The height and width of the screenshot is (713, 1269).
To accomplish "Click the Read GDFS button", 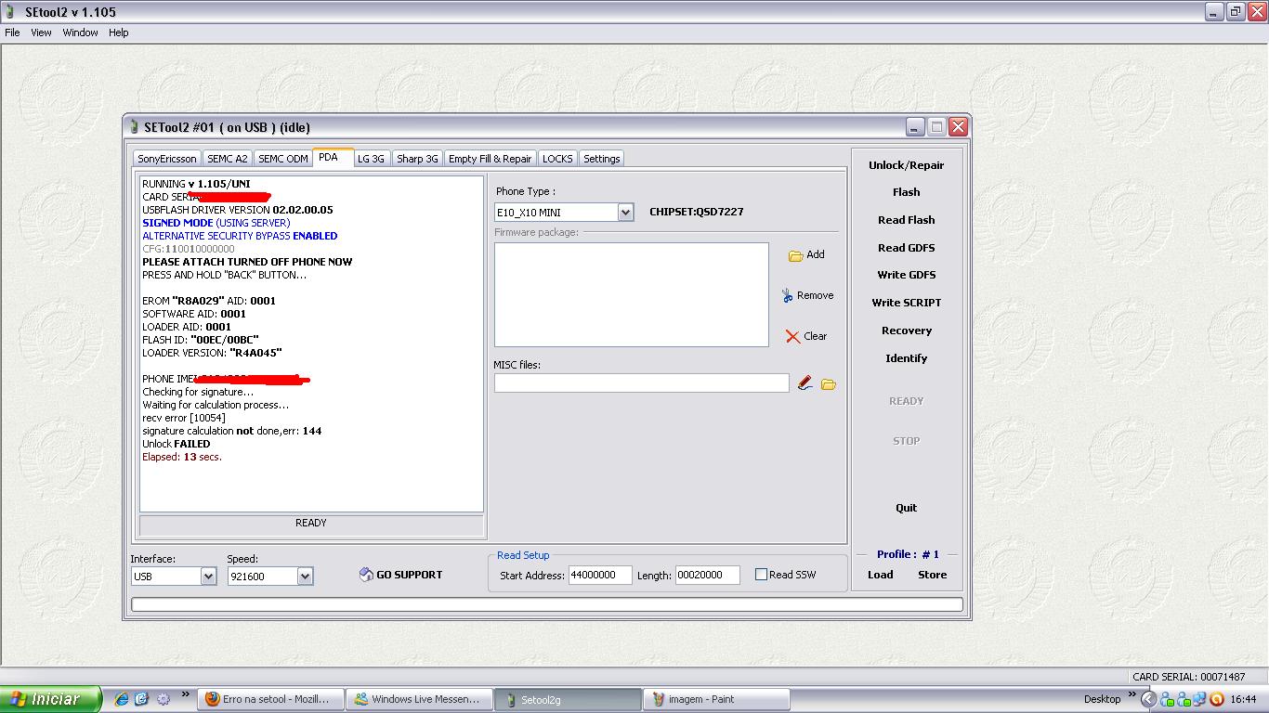I will pos(907,248).
